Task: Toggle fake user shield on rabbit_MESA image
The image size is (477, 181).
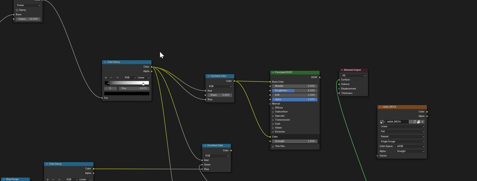Action: (x=411, y=121)
